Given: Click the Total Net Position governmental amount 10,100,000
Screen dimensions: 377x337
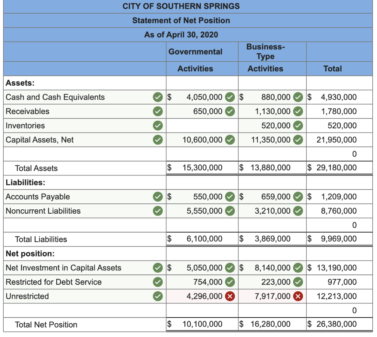Looking at the screenshot, I should [x=202, y=324].
